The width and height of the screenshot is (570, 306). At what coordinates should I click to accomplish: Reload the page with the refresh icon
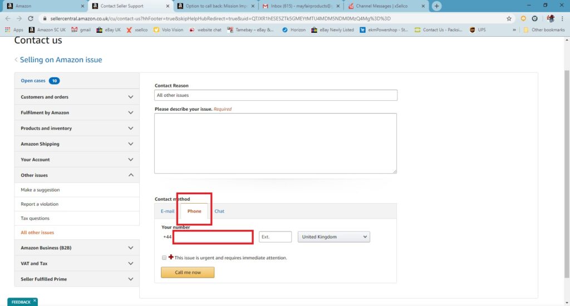pos(31,18)
